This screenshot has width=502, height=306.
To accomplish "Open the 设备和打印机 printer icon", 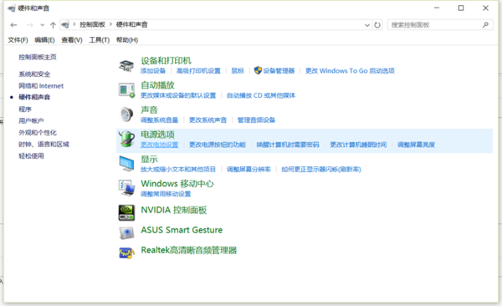I will click(126, 65).
